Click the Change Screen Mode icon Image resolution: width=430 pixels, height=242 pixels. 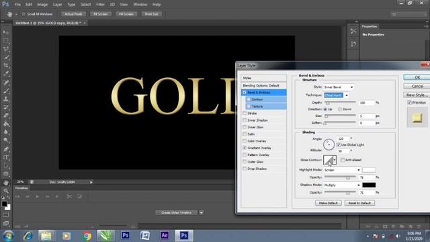pyautogui.click(x=6, y=223)
